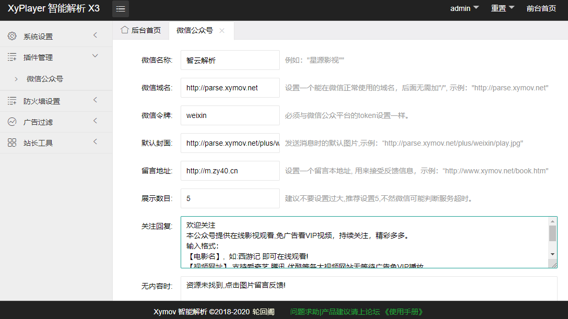Click the 微信名称 input field

(x=230, y=60)
